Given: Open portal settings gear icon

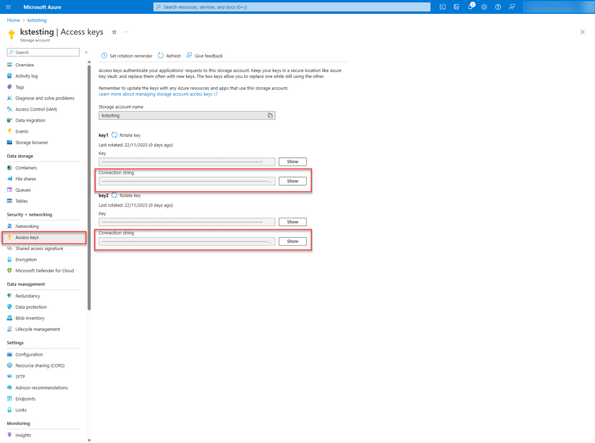Looking at the screenshot, I should pyautogui.click(x=484, y=7).
